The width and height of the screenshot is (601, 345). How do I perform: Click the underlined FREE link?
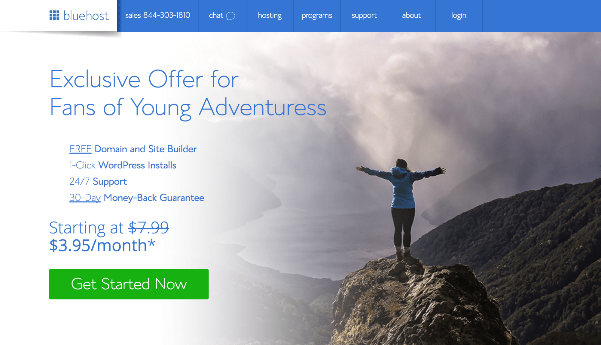pos(80,149)
